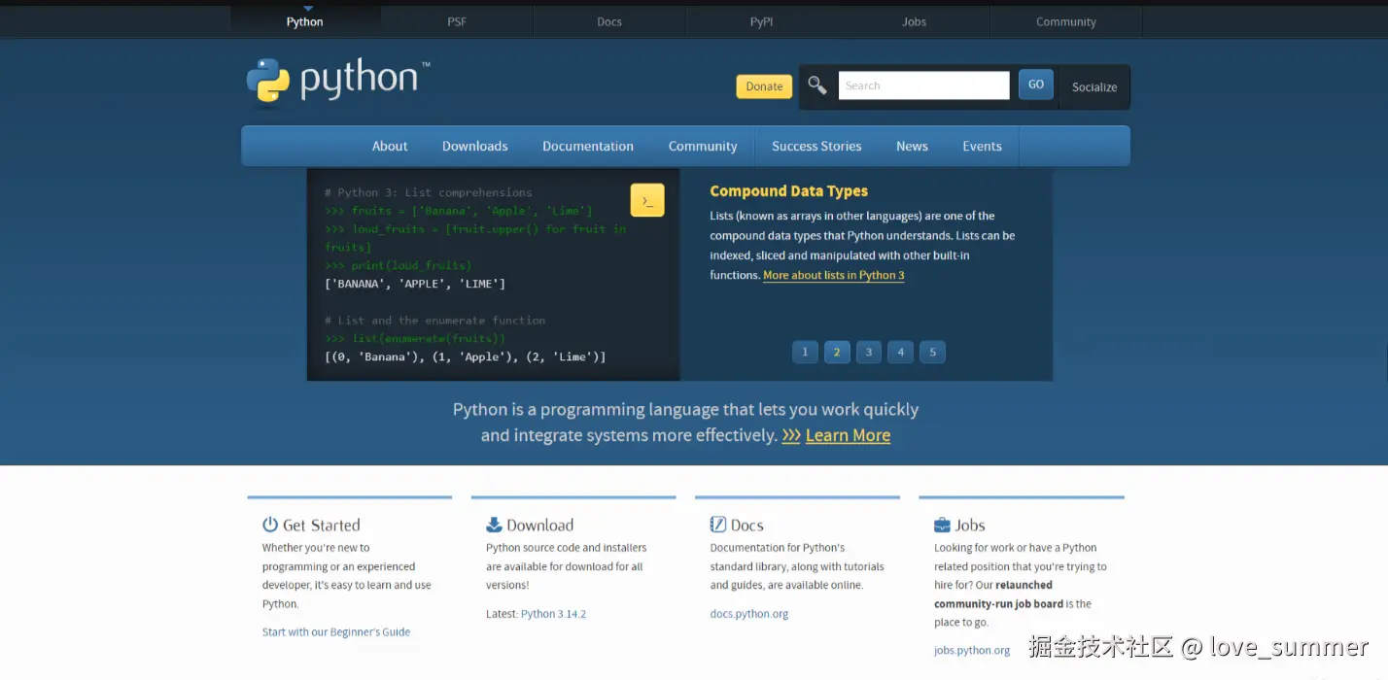The image size is (1388, 680).
Task: Click the Python 3.14.2 latest version link
Action: (x=553, y=614)
